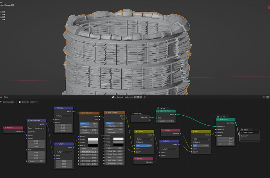270x178 pixels.
Task: Adjust Fac slider showing 0.250 on Add node
Action: (x=201, y=145)
